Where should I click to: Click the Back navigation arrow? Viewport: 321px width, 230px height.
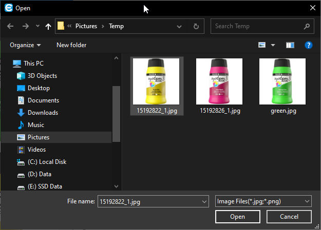[10, 26]
